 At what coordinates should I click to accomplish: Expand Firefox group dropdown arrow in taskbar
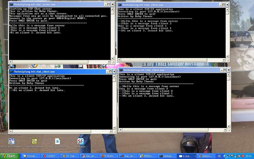117,156
